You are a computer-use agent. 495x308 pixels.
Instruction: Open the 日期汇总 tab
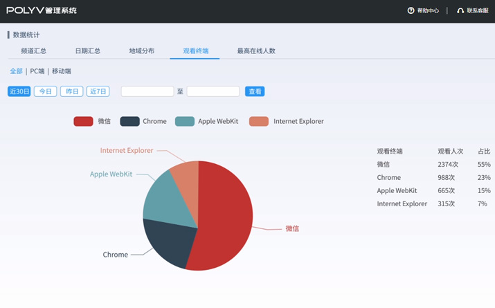point(87,51)
